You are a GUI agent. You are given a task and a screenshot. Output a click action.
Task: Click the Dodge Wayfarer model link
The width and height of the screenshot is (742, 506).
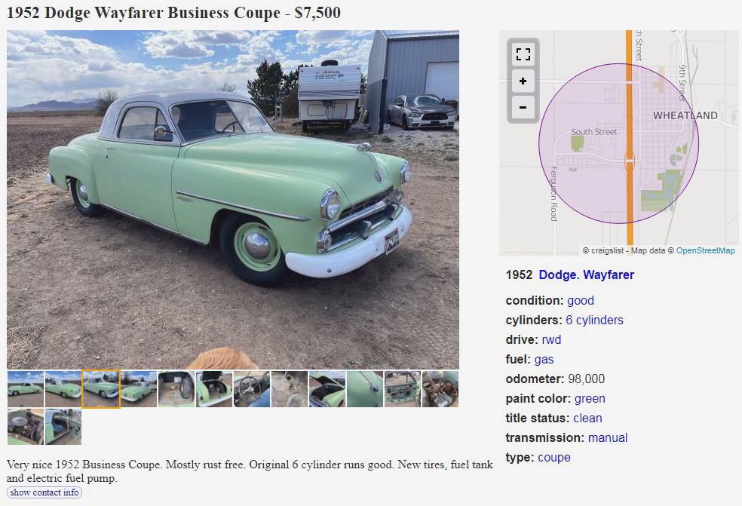[587, 274]
